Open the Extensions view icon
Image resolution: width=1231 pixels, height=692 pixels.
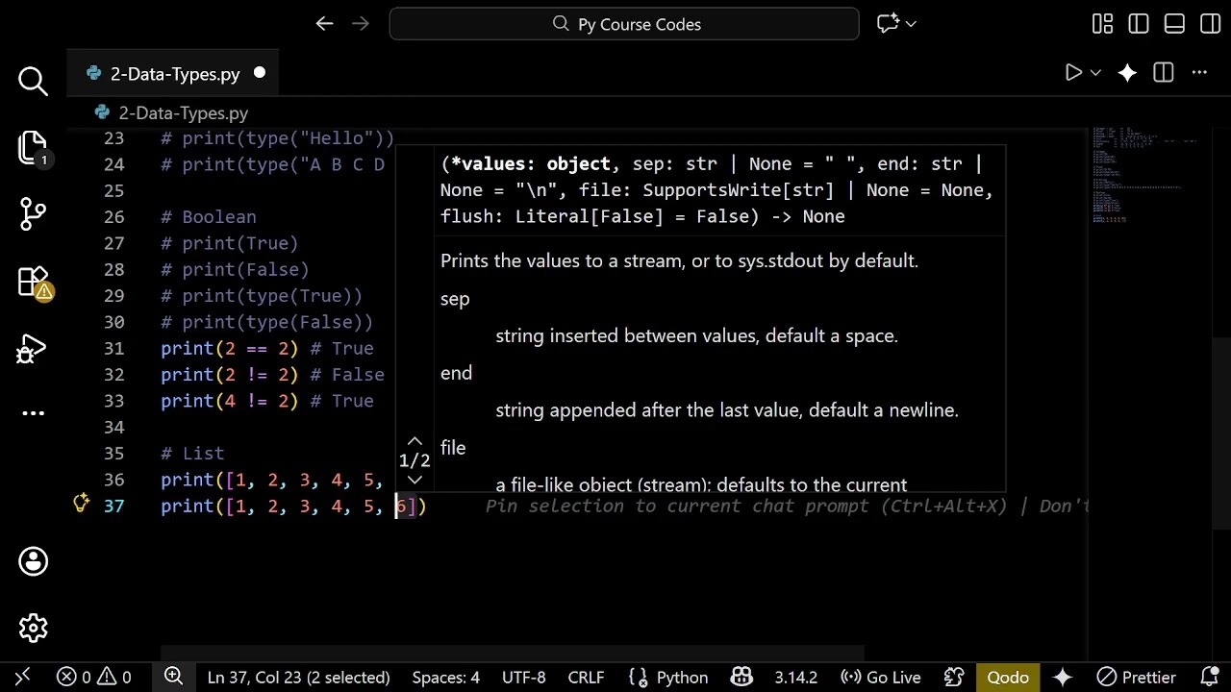click(x=33, y=282)
